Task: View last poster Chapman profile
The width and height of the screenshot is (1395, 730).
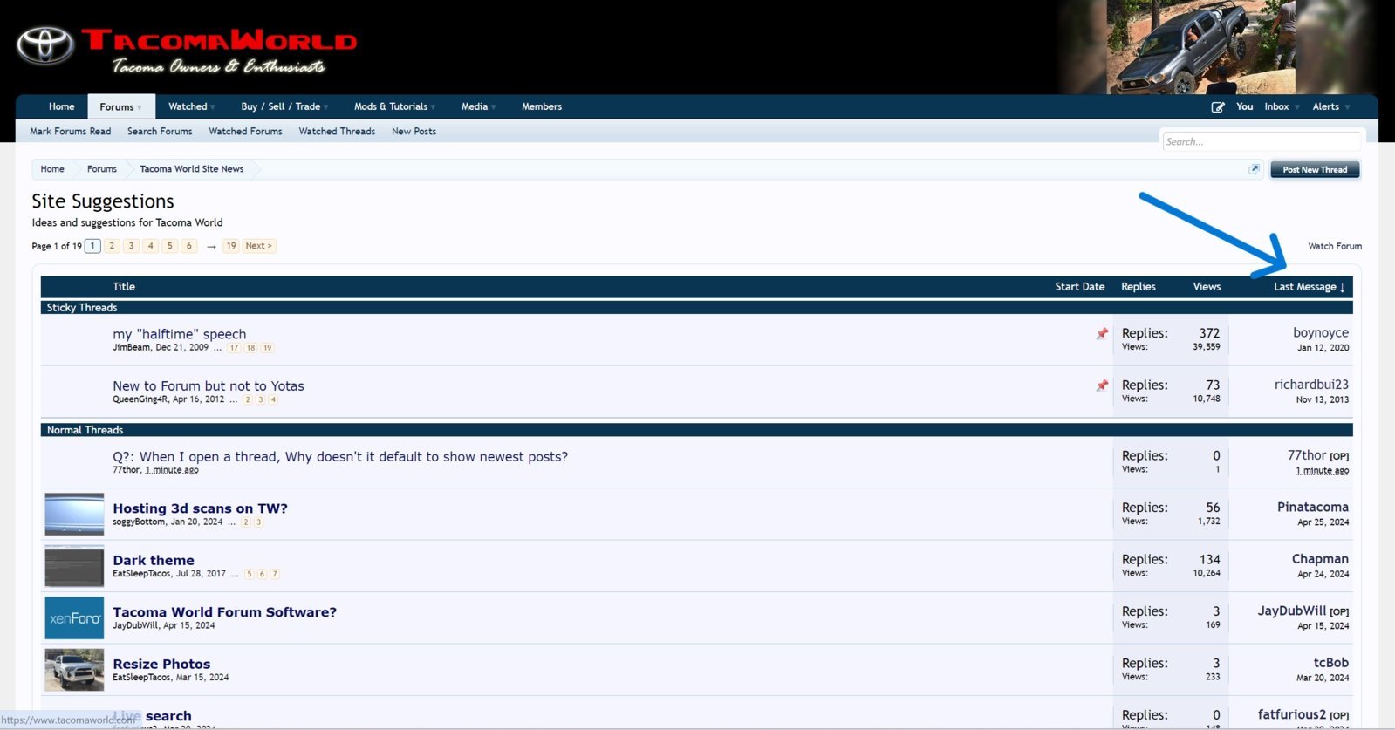Action: [x=1320, y=559]
